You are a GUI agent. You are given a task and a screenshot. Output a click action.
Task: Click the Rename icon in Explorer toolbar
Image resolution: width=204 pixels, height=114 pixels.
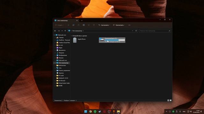click(84, 25)
